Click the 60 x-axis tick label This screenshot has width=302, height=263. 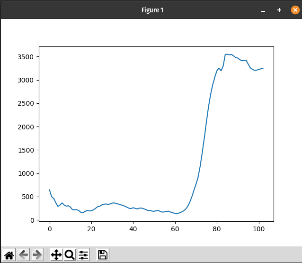pyautogui.click(x=175, y=229)
